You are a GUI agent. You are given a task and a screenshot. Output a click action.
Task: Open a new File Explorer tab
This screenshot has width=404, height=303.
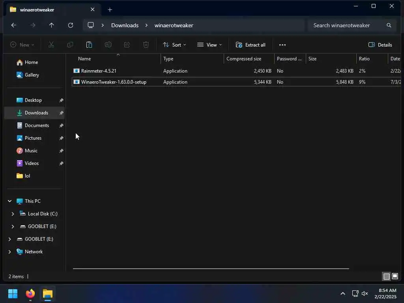coord(110,10)
